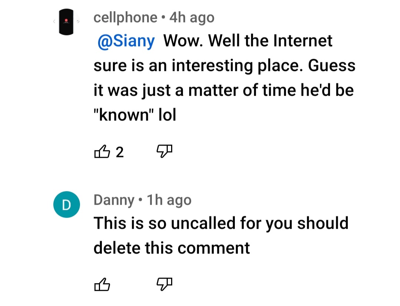Open cellphone's black profile avatar
400x306 pixels.
point(66,22)
